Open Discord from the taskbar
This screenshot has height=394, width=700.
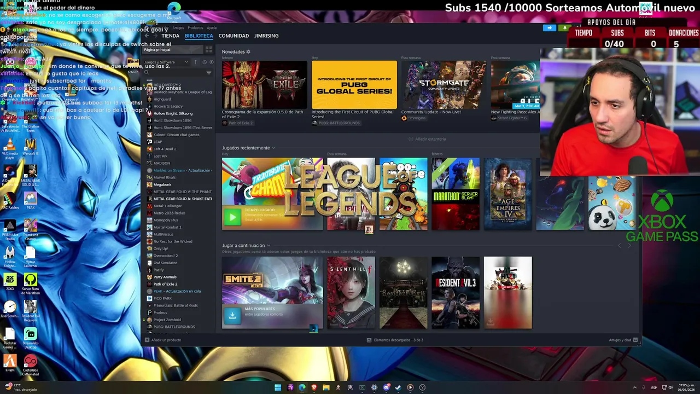(386, 387)
